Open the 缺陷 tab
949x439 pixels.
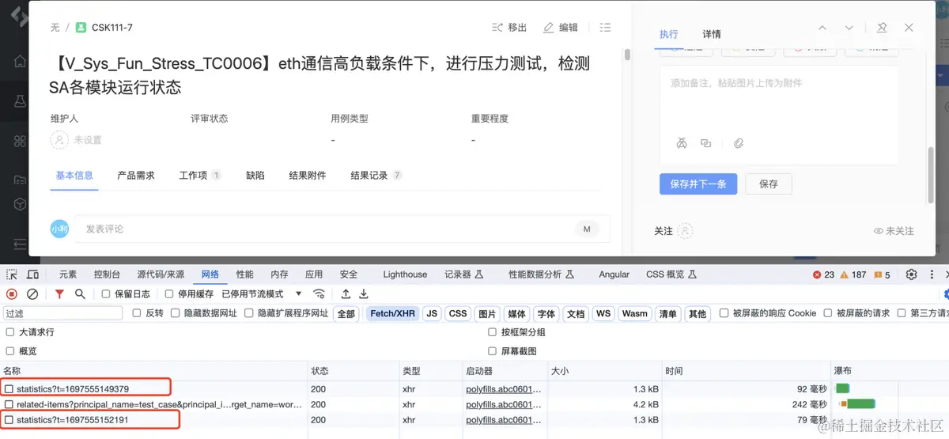[x=255, y=176]
